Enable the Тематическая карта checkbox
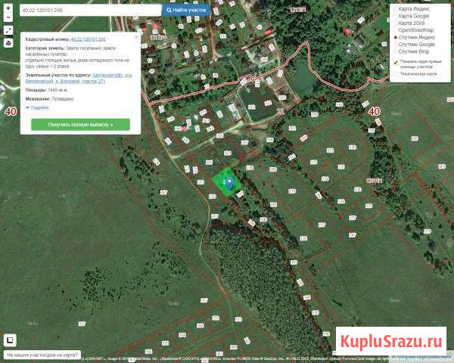This screenshot has width=454, height=363. 396,73
